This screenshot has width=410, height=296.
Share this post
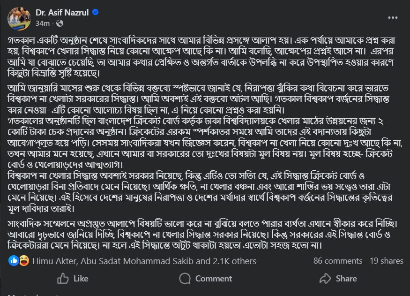pyautogui.click(x=337, y=279)
